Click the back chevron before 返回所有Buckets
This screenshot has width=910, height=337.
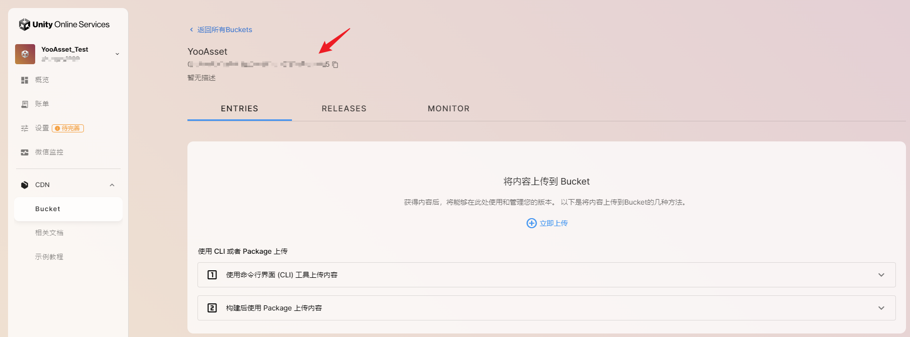[191, 30]
